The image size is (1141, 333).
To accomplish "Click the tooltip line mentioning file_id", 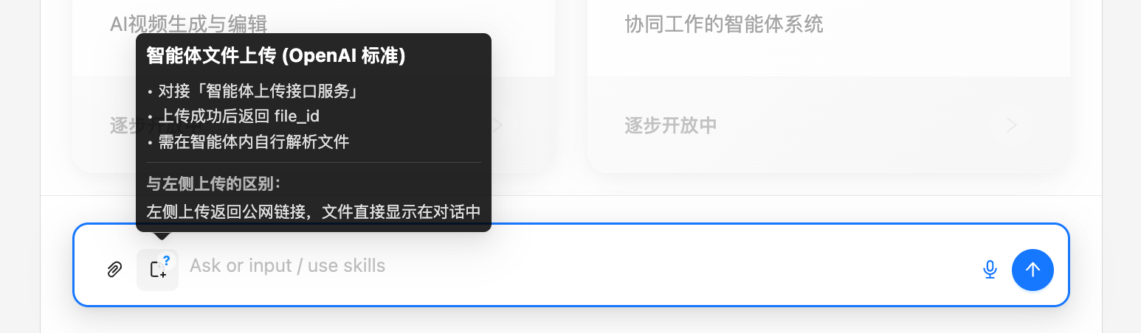I will 233,116.
